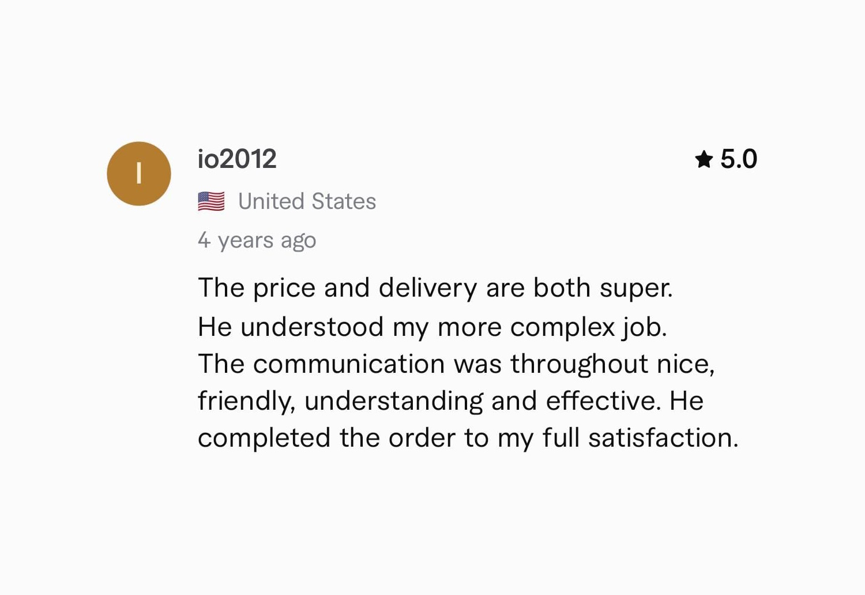Click the line starting 'friendly, understanding and effective'
The image size is (865, 595).
451,401
